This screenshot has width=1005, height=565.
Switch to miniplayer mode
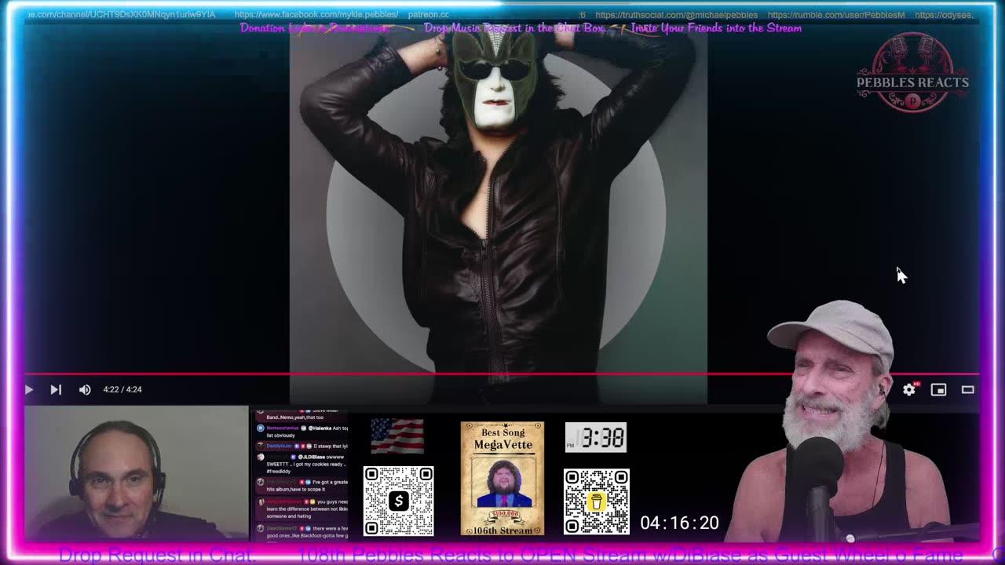tap(938, 389)
